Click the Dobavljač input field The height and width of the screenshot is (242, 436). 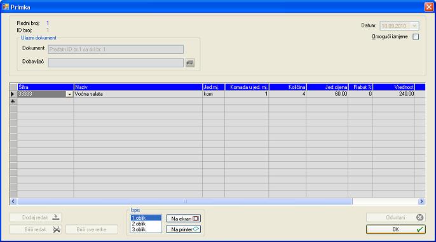click(x=116, y=63)
